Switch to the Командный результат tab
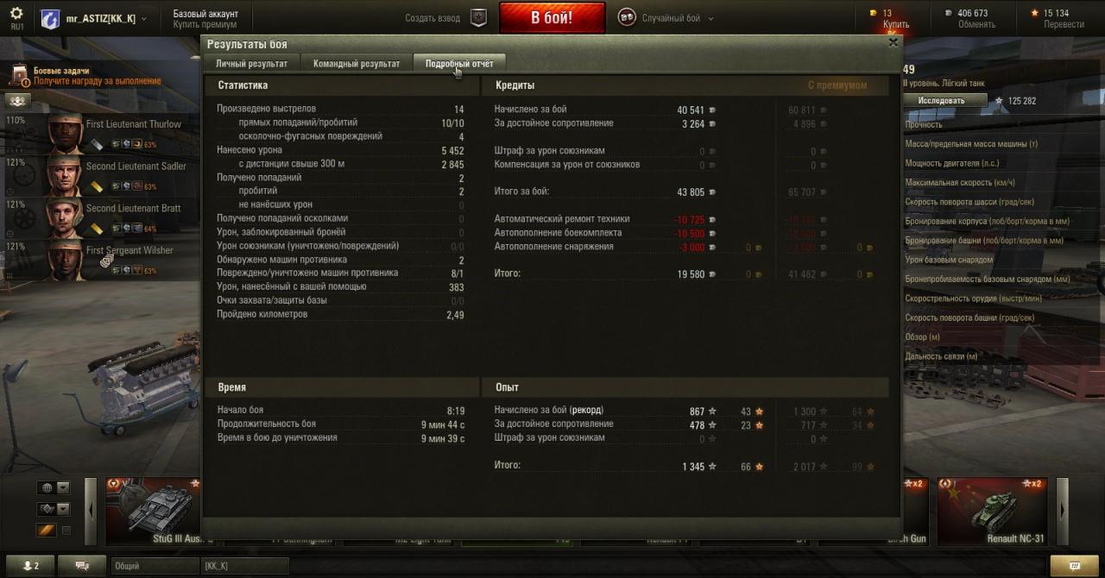The image size is (1105, 578). click(357, 64)
